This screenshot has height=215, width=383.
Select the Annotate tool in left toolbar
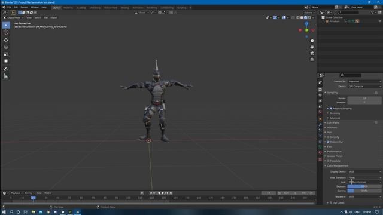click(6, 69)
